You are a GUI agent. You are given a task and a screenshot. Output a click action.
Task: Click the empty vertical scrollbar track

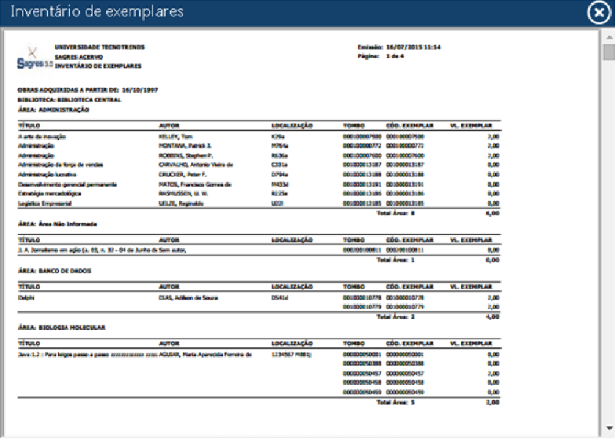608,236
